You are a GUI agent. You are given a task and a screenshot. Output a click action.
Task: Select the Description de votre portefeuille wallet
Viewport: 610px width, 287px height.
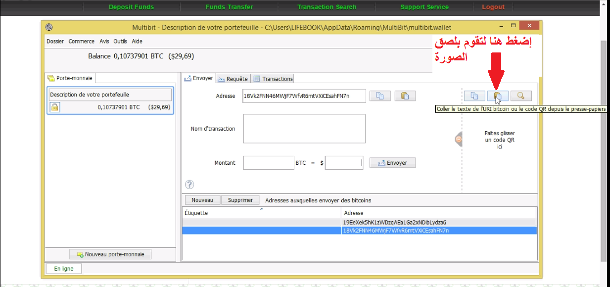pyautogui.click(x=110, y=101)
